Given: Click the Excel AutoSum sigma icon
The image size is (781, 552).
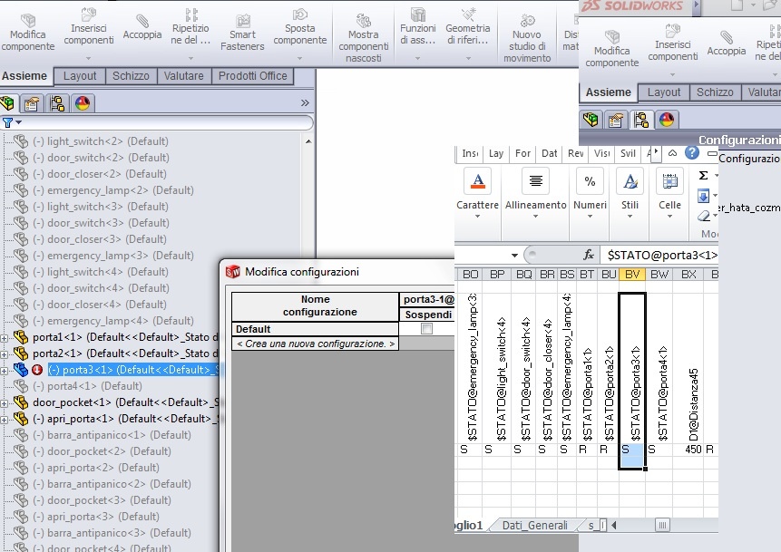Looking at the screenshot, I should 703,175.
